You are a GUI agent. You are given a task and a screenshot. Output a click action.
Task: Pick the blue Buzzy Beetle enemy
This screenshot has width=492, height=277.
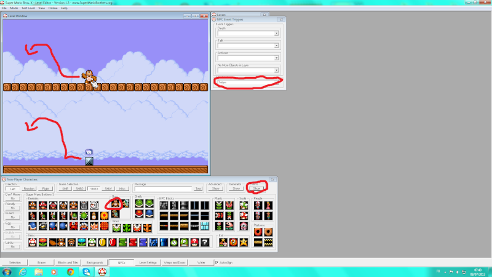click(x=33, y=226)
